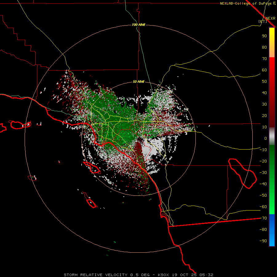Pick the gray zero-velocity segment of the color bar
The height and width of the screenshot is (277, 277).
(x=272, y=136)
